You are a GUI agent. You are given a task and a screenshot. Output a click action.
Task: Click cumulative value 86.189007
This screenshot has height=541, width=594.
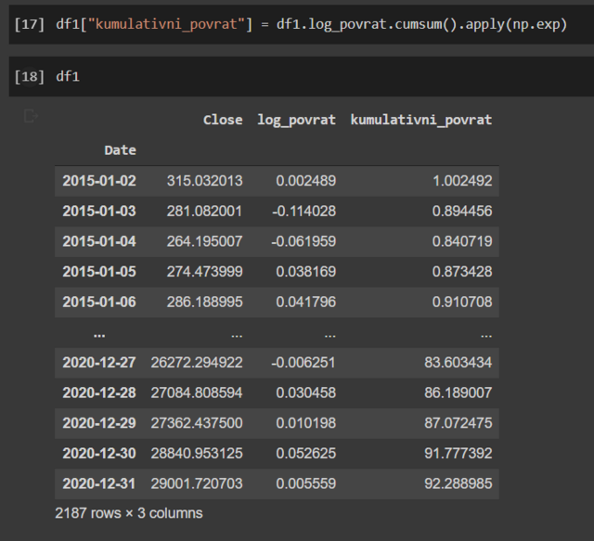pos(458,393)
